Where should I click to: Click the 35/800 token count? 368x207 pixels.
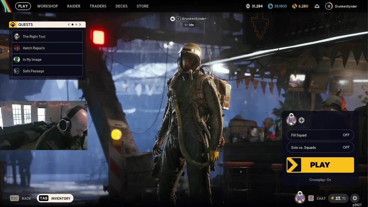[280, 6]
